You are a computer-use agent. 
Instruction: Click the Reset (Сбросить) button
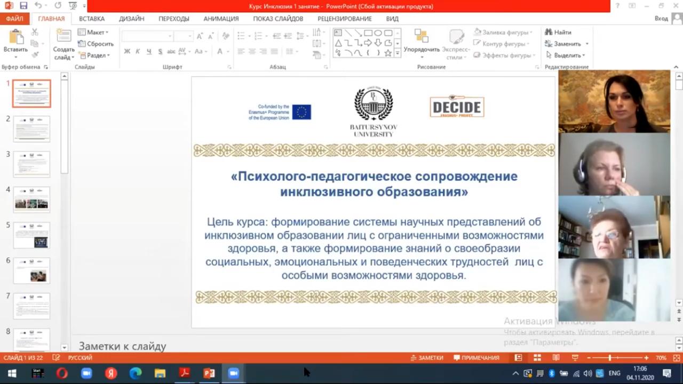96,44
